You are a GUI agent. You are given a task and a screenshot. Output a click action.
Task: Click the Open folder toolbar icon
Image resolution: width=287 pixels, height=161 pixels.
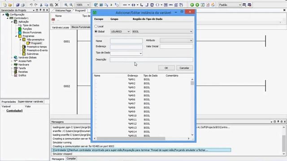(x=10, y=5)
